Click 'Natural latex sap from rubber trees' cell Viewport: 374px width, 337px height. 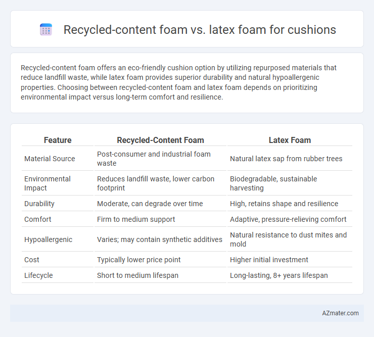click(x=290, y=159)
